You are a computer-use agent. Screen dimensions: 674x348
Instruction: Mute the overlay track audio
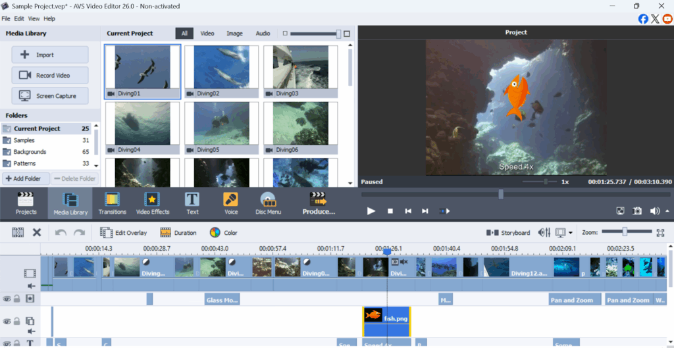click(31, 332)
